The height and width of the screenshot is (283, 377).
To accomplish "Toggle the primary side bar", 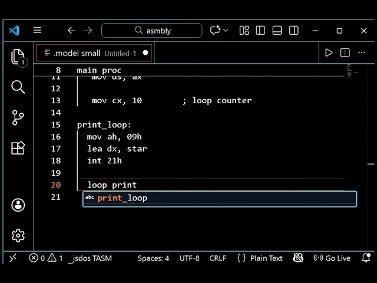I will 260,31.
